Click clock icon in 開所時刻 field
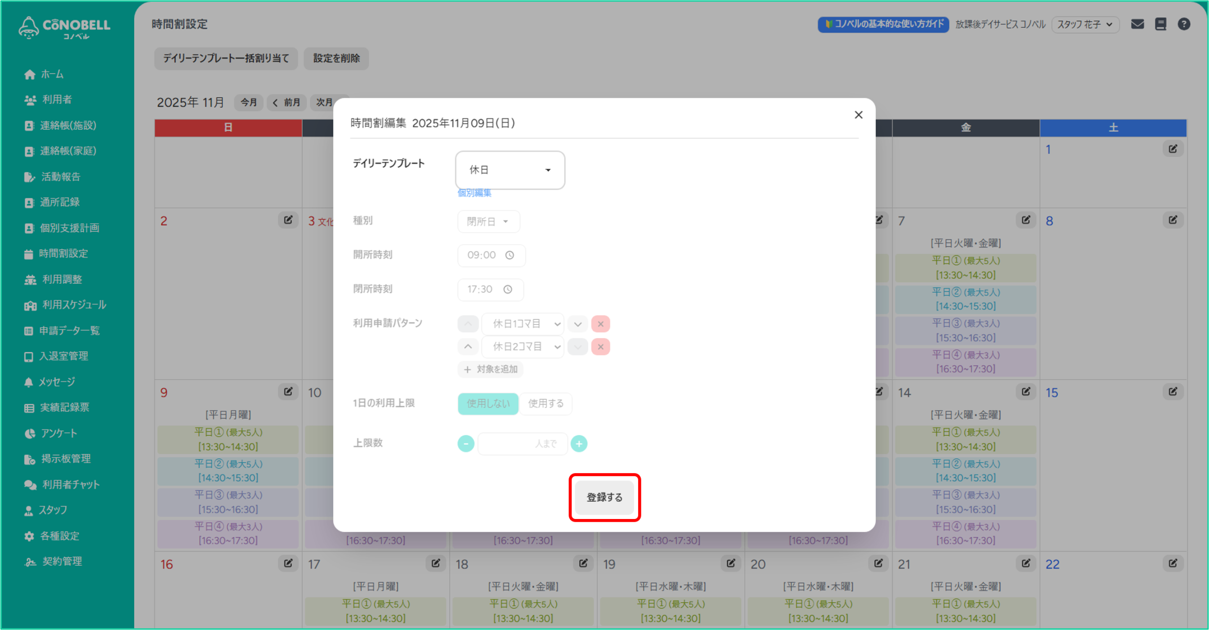Image resolution: width=1209 pixels, height=630 pixels. 510,255
